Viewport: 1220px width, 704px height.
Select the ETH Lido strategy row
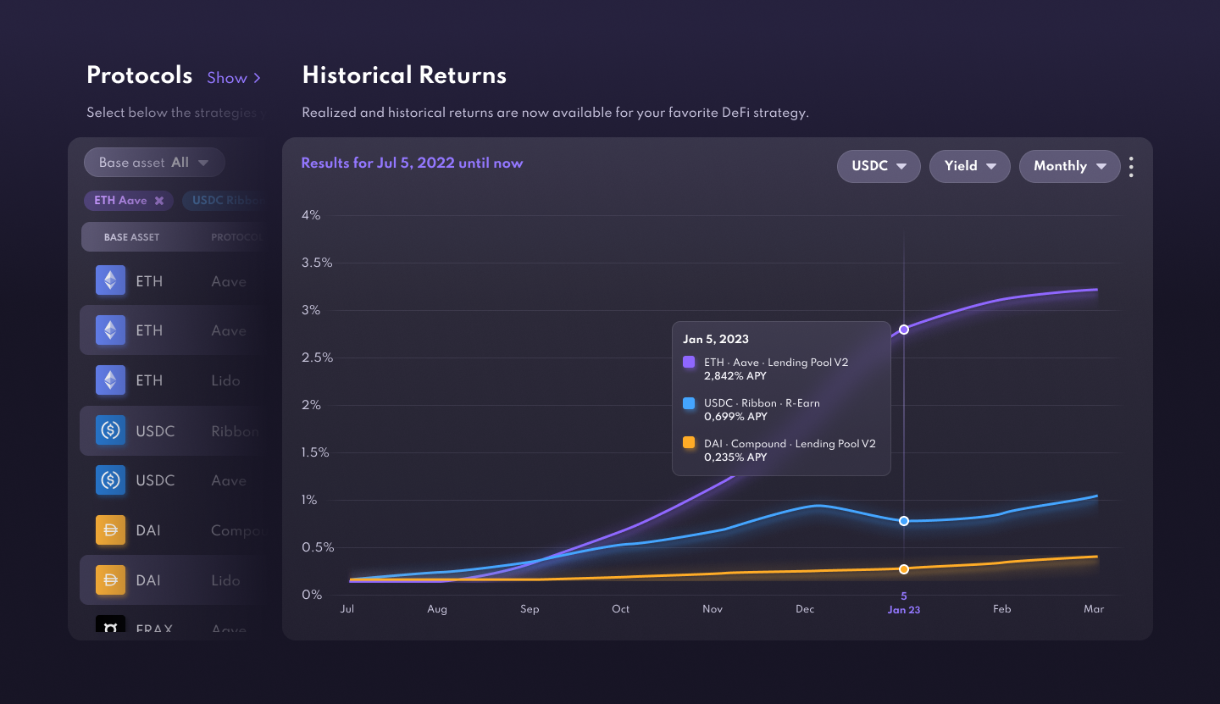click(x=174, y=380)
